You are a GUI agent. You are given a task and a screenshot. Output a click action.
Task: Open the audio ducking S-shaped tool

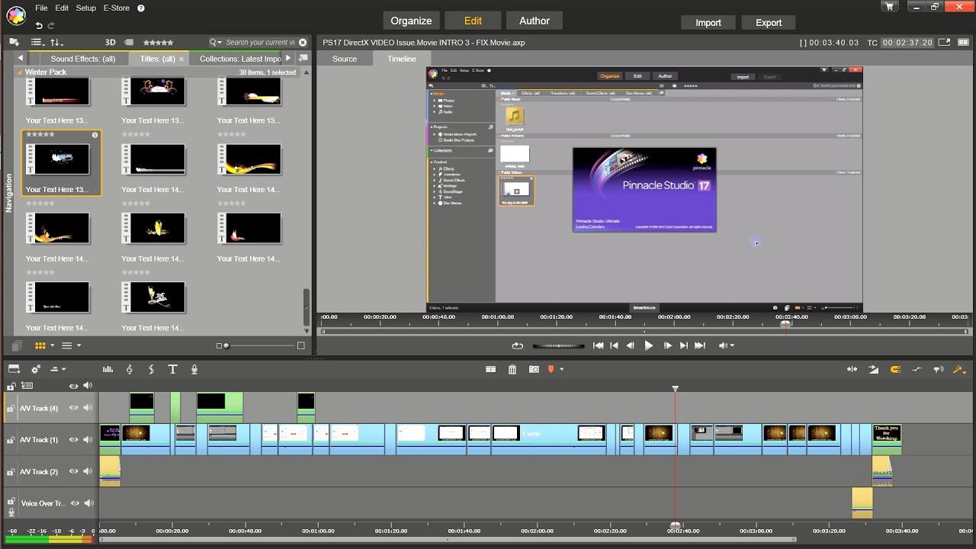click(151, 369)
